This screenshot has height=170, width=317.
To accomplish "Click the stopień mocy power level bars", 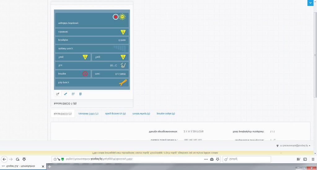I will (120, 49).
